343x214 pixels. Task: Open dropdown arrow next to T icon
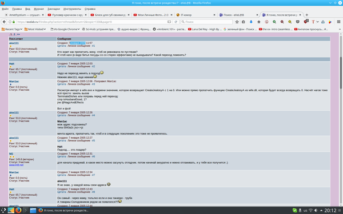[318, 22]
